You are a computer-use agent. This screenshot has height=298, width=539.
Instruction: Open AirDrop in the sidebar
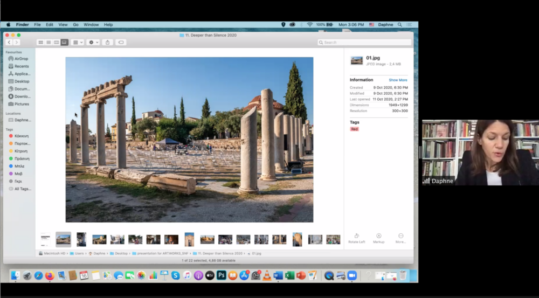(x=19, y=59)
